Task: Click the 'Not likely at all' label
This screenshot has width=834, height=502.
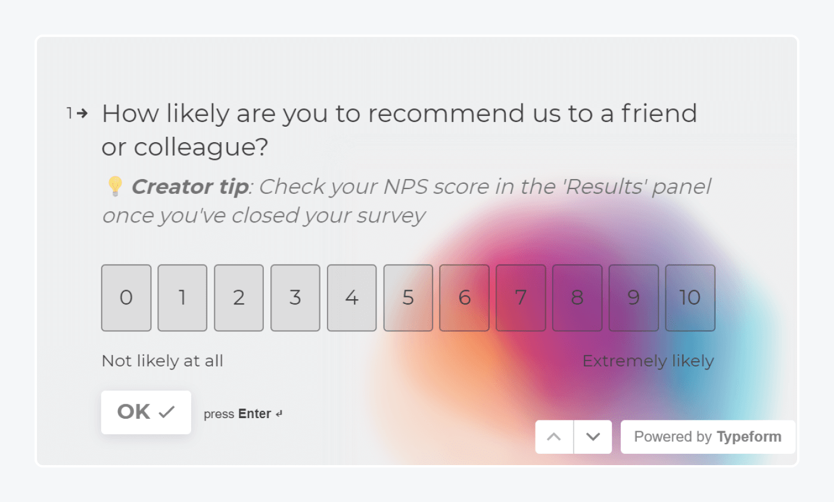Action: (162, 360)
